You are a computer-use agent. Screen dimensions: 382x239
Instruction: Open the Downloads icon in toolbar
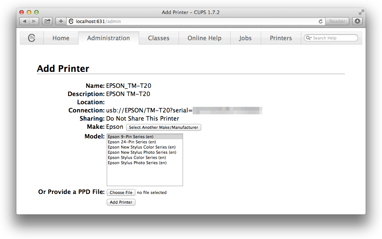click(357, 22)
